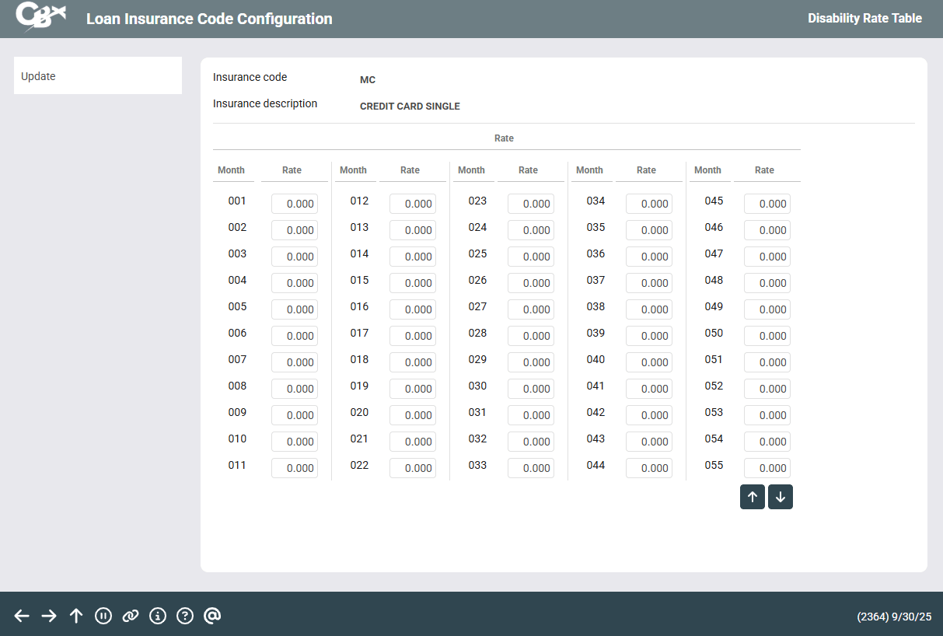Focus the rate field for month 023

pos(531,204)
